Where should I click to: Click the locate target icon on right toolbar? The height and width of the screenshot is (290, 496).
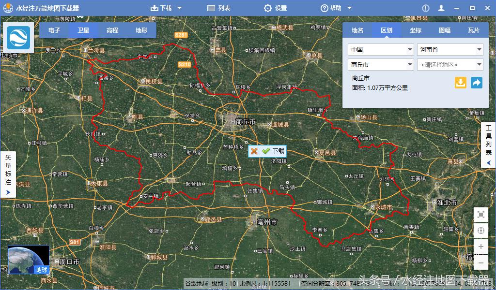(x=481, y=231)
